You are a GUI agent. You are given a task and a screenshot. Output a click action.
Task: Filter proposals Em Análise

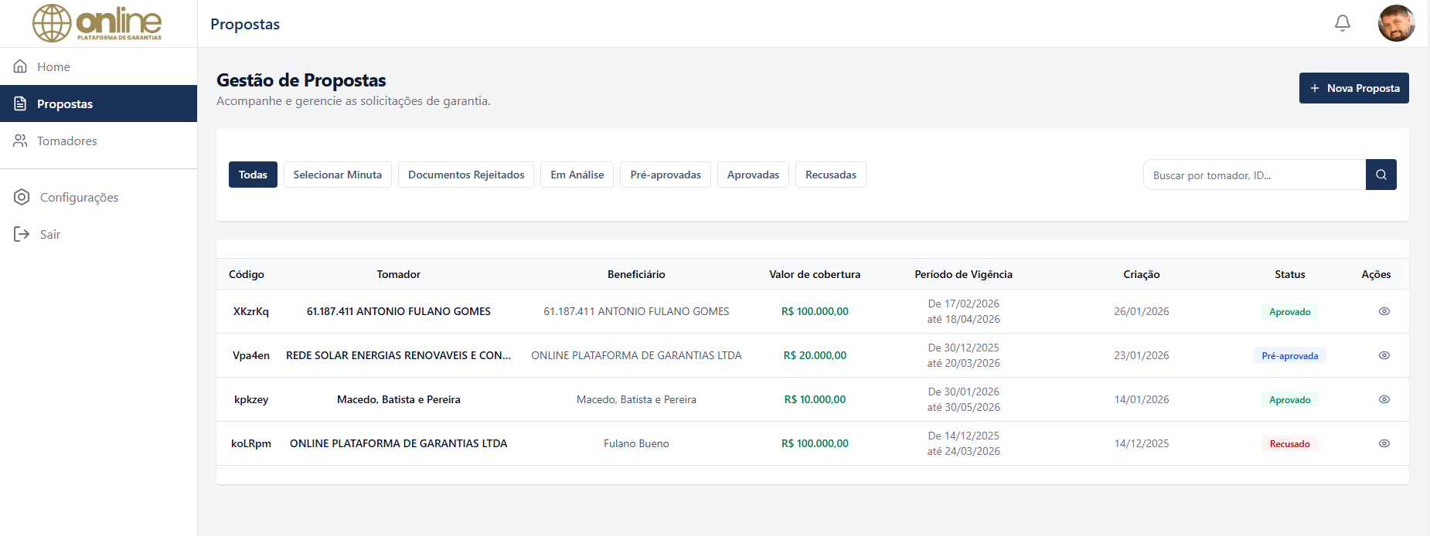pos(577,175)
